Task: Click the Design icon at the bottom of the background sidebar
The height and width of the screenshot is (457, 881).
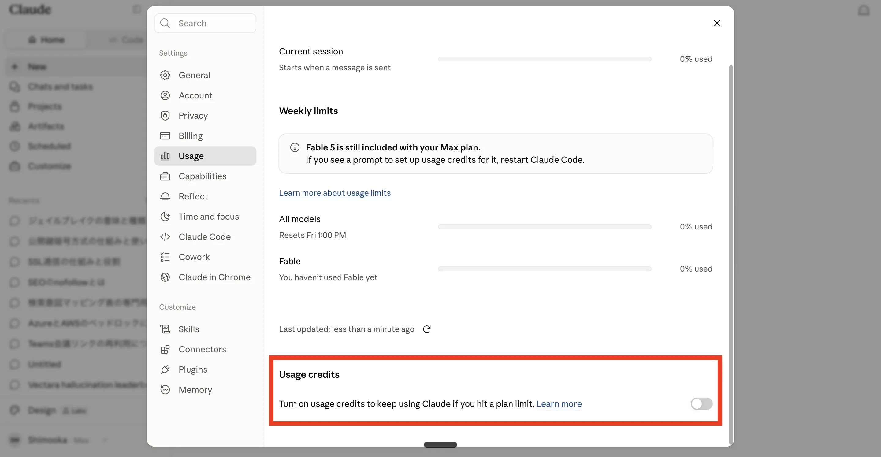Action: [14, 410]
